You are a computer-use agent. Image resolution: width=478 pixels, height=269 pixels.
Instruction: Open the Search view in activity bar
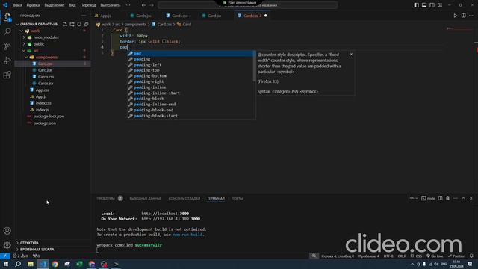coord(7,31)
